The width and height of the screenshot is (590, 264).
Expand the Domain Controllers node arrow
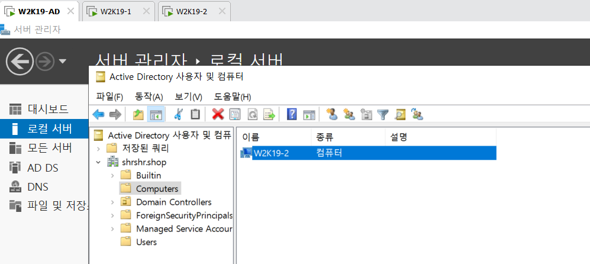pos(112,202)
